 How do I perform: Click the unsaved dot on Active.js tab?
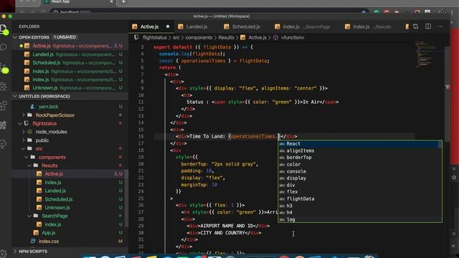coord(168,27)
